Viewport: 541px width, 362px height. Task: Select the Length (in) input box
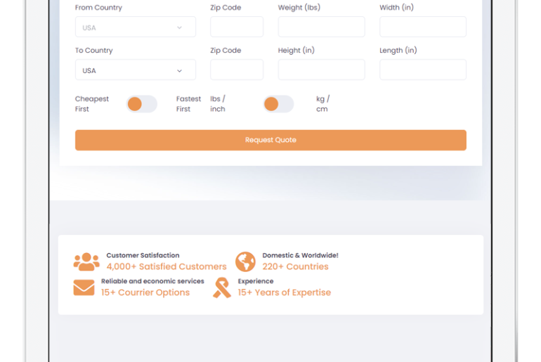tap(422, 70)
